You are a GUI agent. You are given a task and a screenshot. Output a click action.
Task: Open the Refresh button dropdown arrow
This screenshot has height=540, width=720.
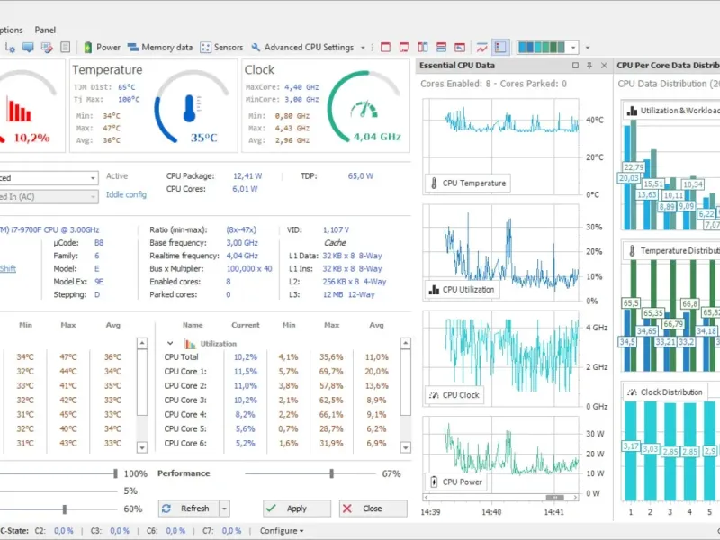[224, 508]
